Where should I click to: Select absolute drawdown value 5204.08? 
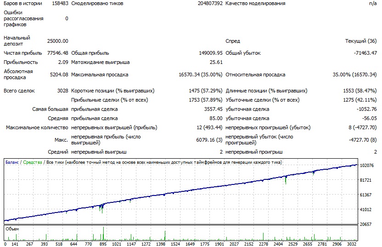coord(59,75)
